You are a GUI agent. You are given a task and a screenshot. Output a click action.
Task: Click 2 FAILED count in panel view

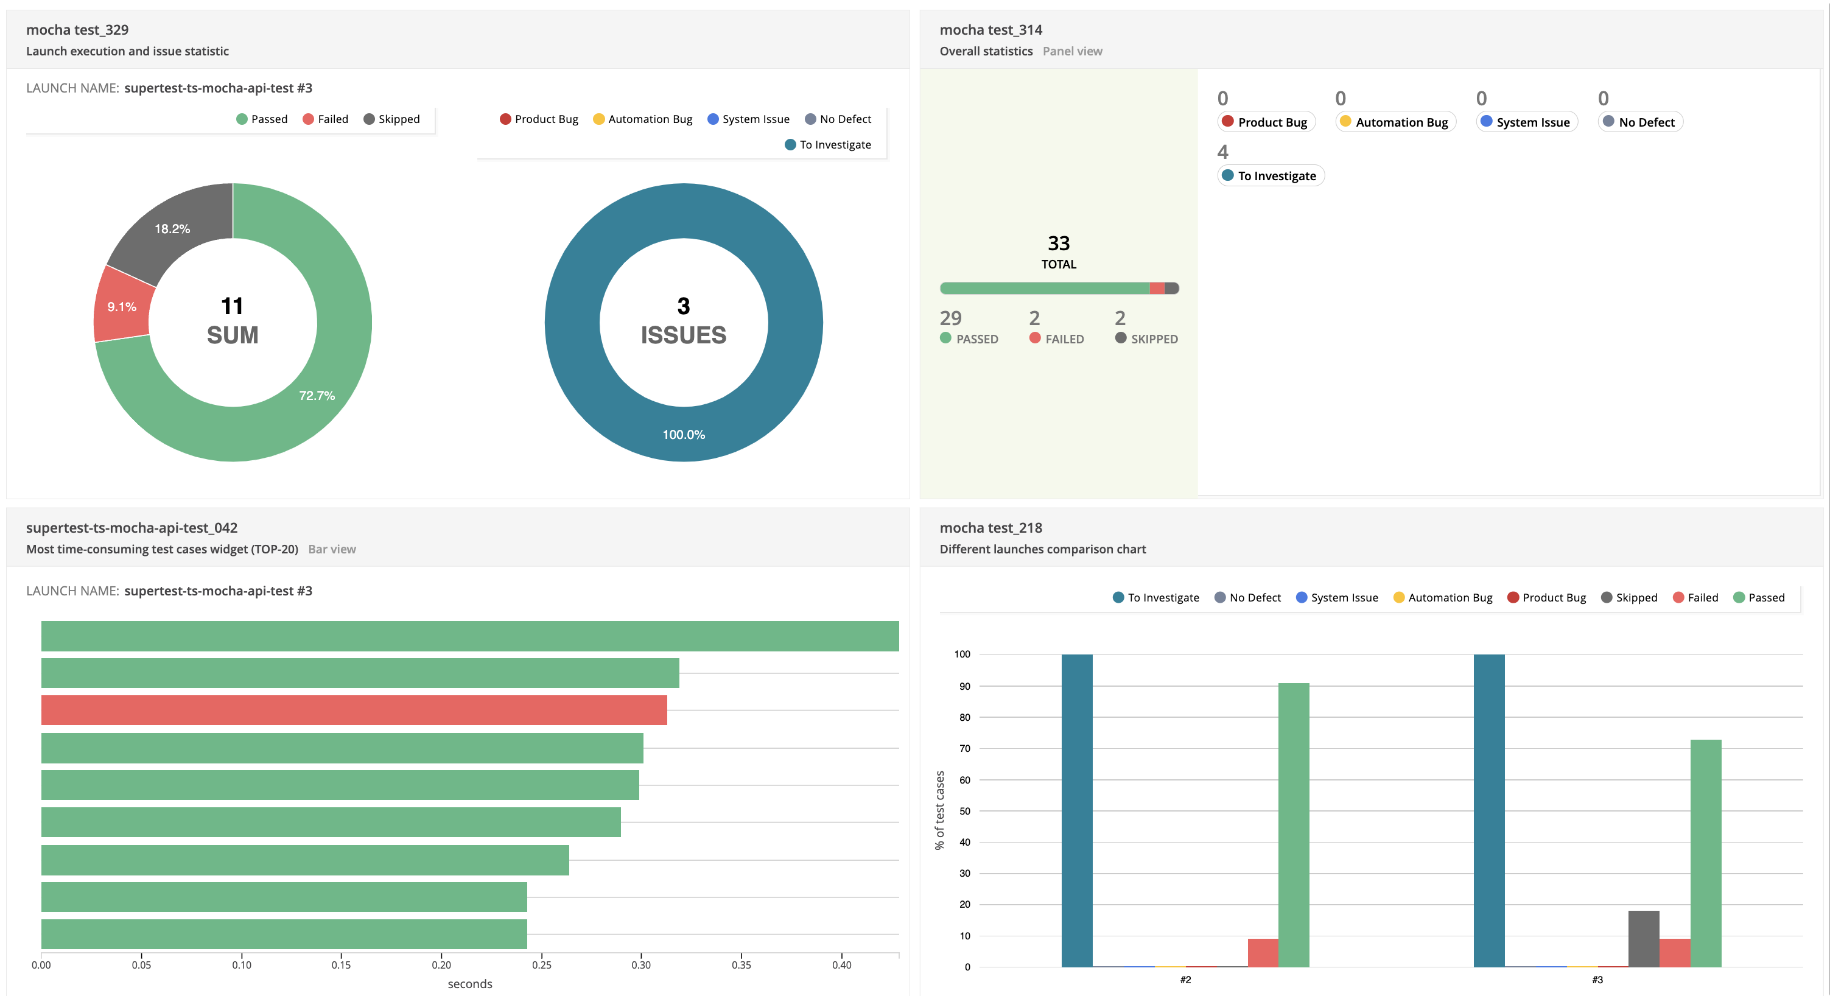pyautogui.click(x=1034, y=318)
